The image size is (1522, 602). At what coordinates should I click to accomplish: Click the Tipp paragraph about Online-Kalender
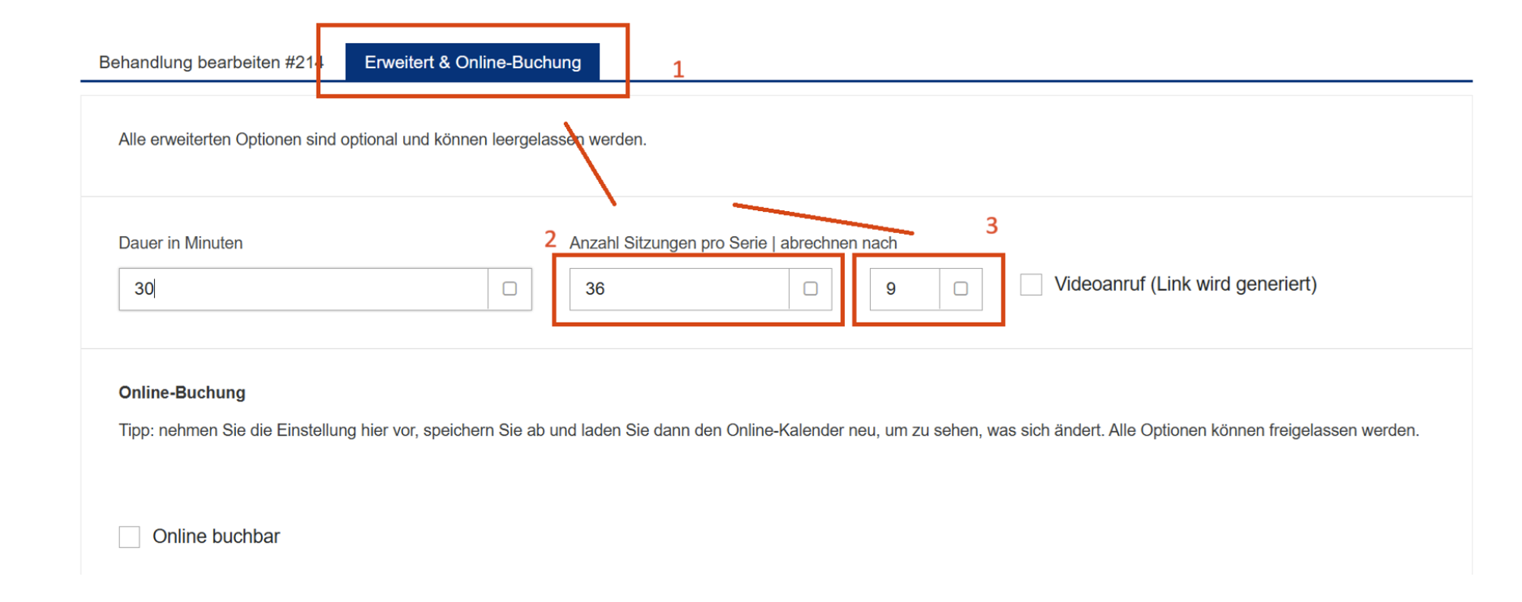[768, 430]
